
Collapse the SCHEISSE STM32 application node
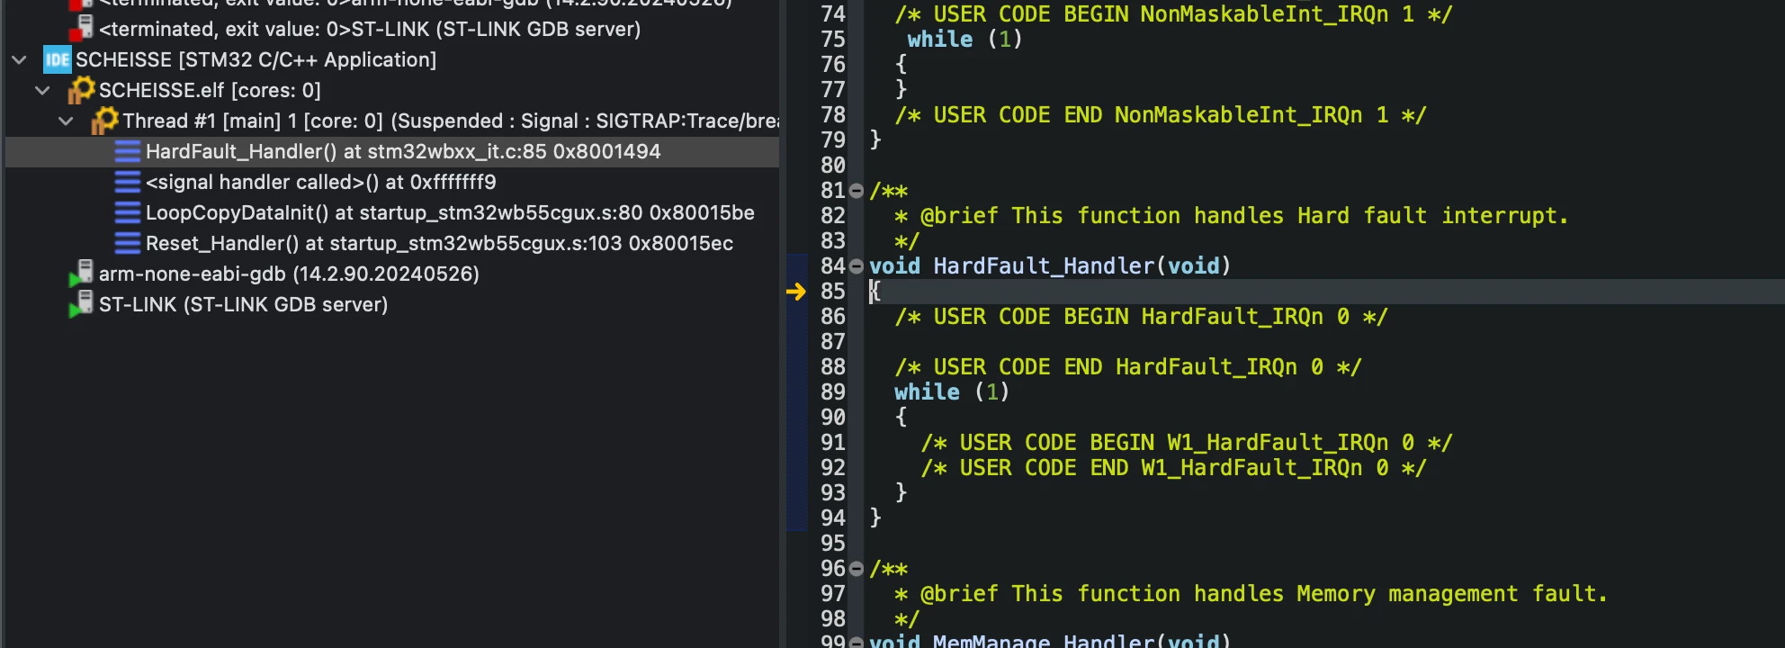click(x=19, y=60)
